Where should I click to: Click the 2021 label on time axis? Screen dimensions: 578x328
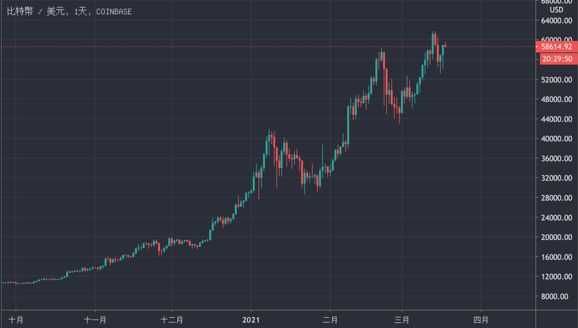(x=251, y=320)
